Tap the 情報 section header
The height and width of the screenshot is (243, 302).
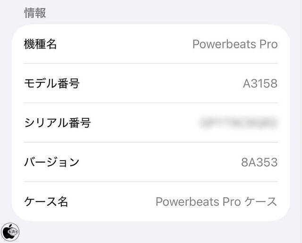[x=35, y=13]
